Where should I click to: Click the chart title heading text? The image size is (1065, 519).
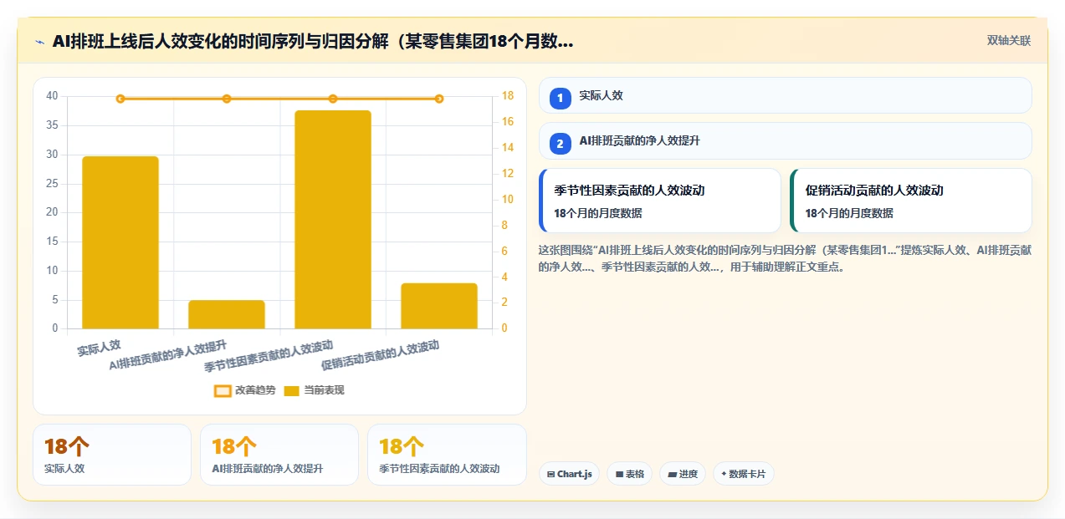tap(313, 41)
